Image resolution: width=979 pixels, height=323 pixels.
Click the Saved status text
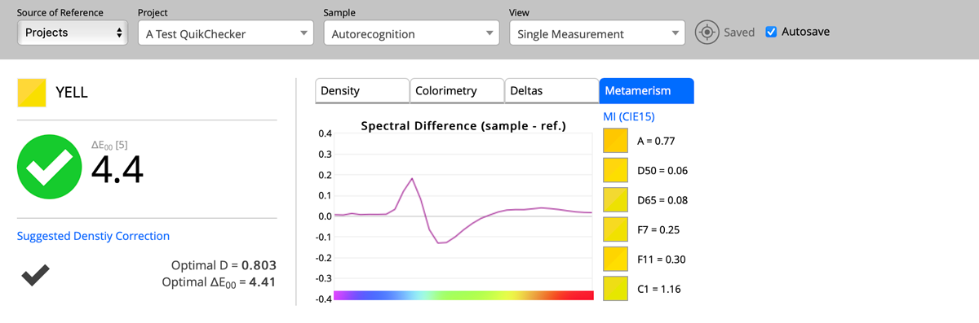739,33
